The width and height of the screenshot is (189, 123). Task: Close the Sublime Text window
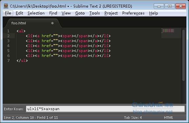pos(180,6)
